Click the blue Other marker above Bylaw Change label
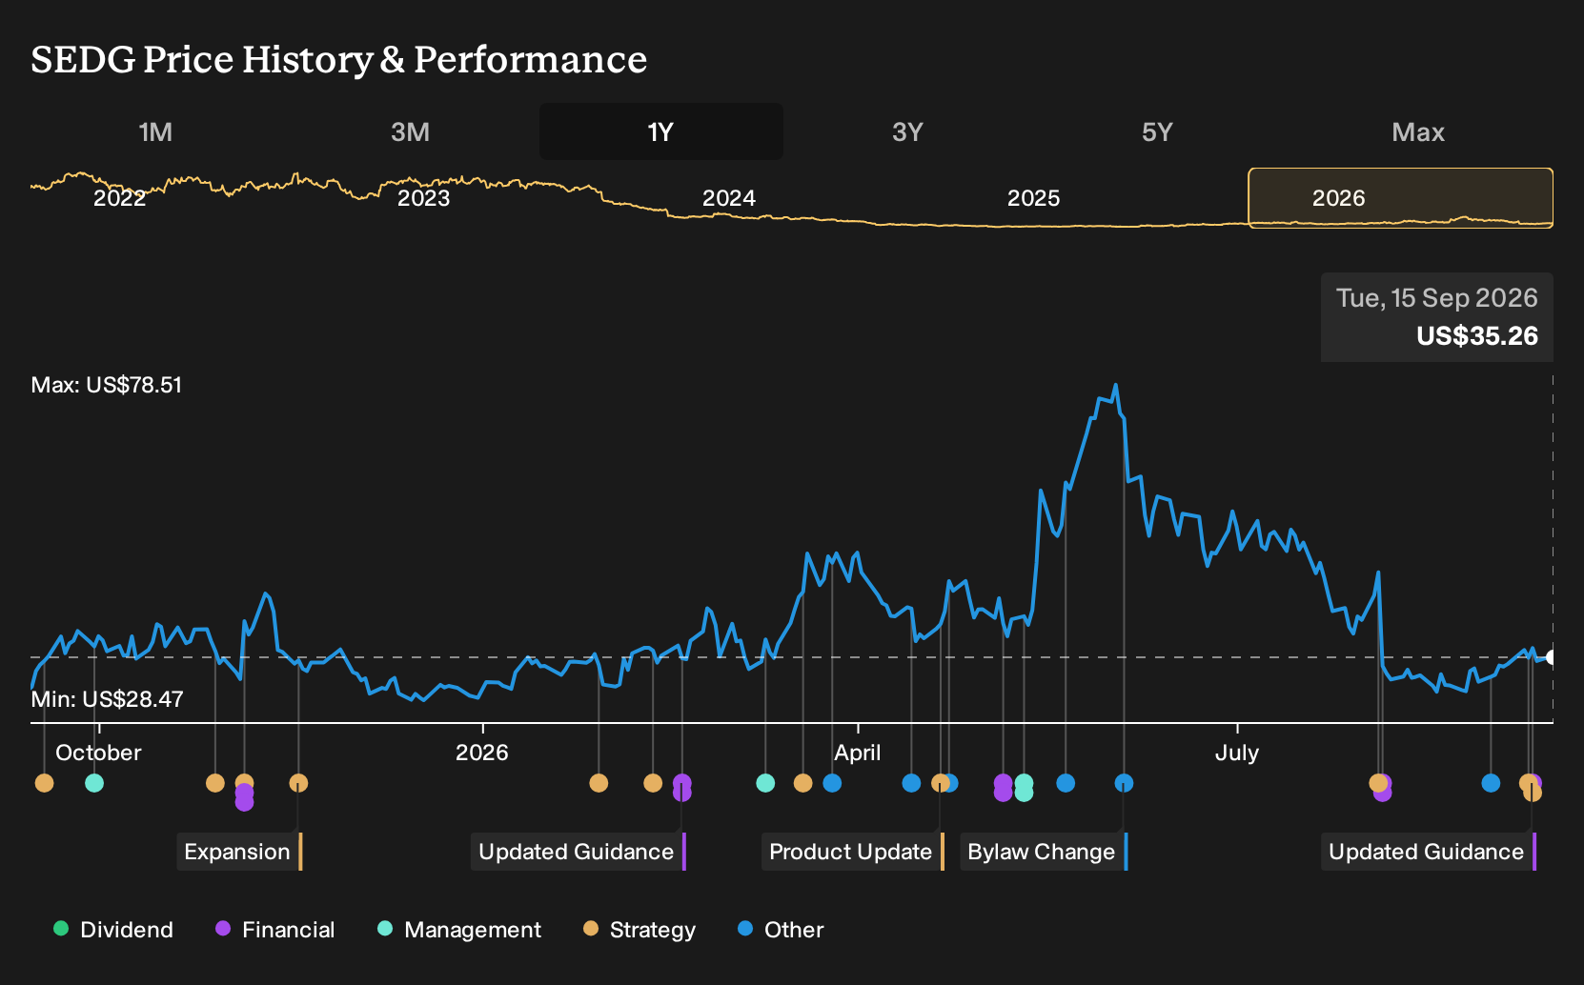 pyautogui.click(x=1124, y=783)
